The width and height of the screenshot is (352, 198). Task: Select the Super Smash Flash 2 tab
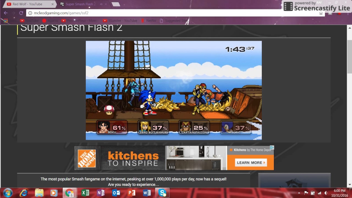pos(80,4)
